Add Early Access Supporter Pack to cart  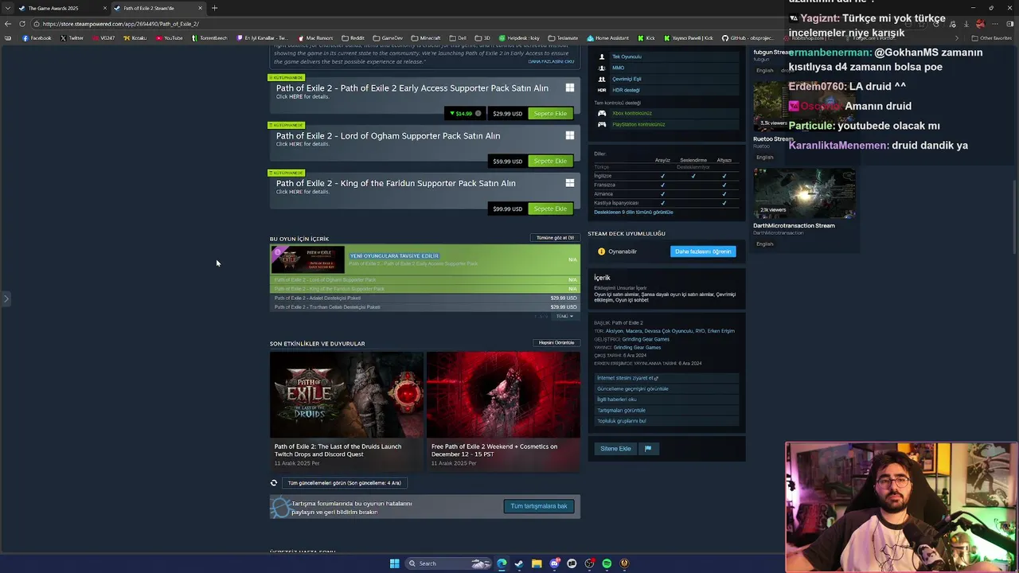coord(550,114)
